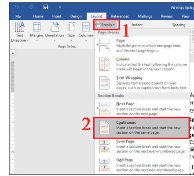This screenshot has height=176, width=194.
Task: Select the Continuous section break option
Action: 142,128
